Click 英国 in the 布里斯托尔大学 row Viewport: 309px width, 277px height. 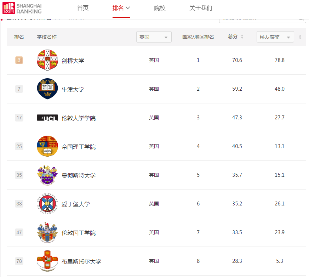pyautogui.click(x=154, y=261)
